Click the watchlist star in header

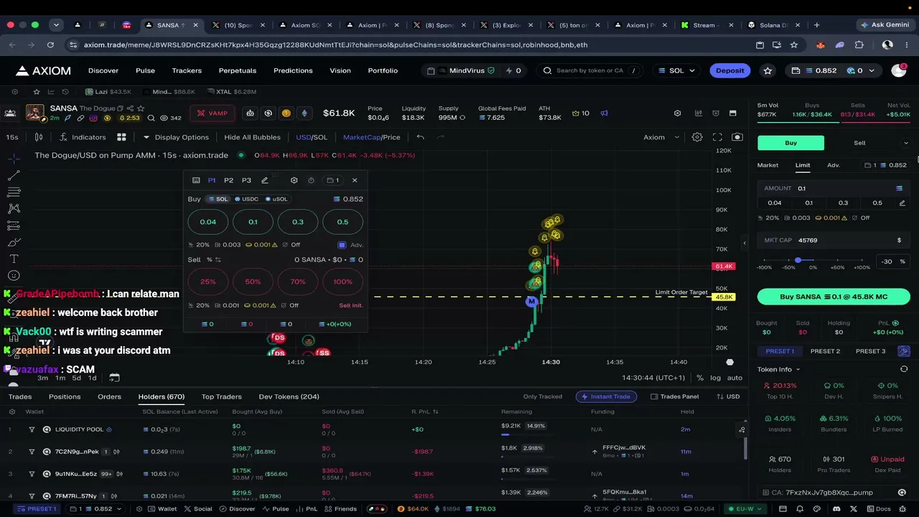tap(768, 70)
